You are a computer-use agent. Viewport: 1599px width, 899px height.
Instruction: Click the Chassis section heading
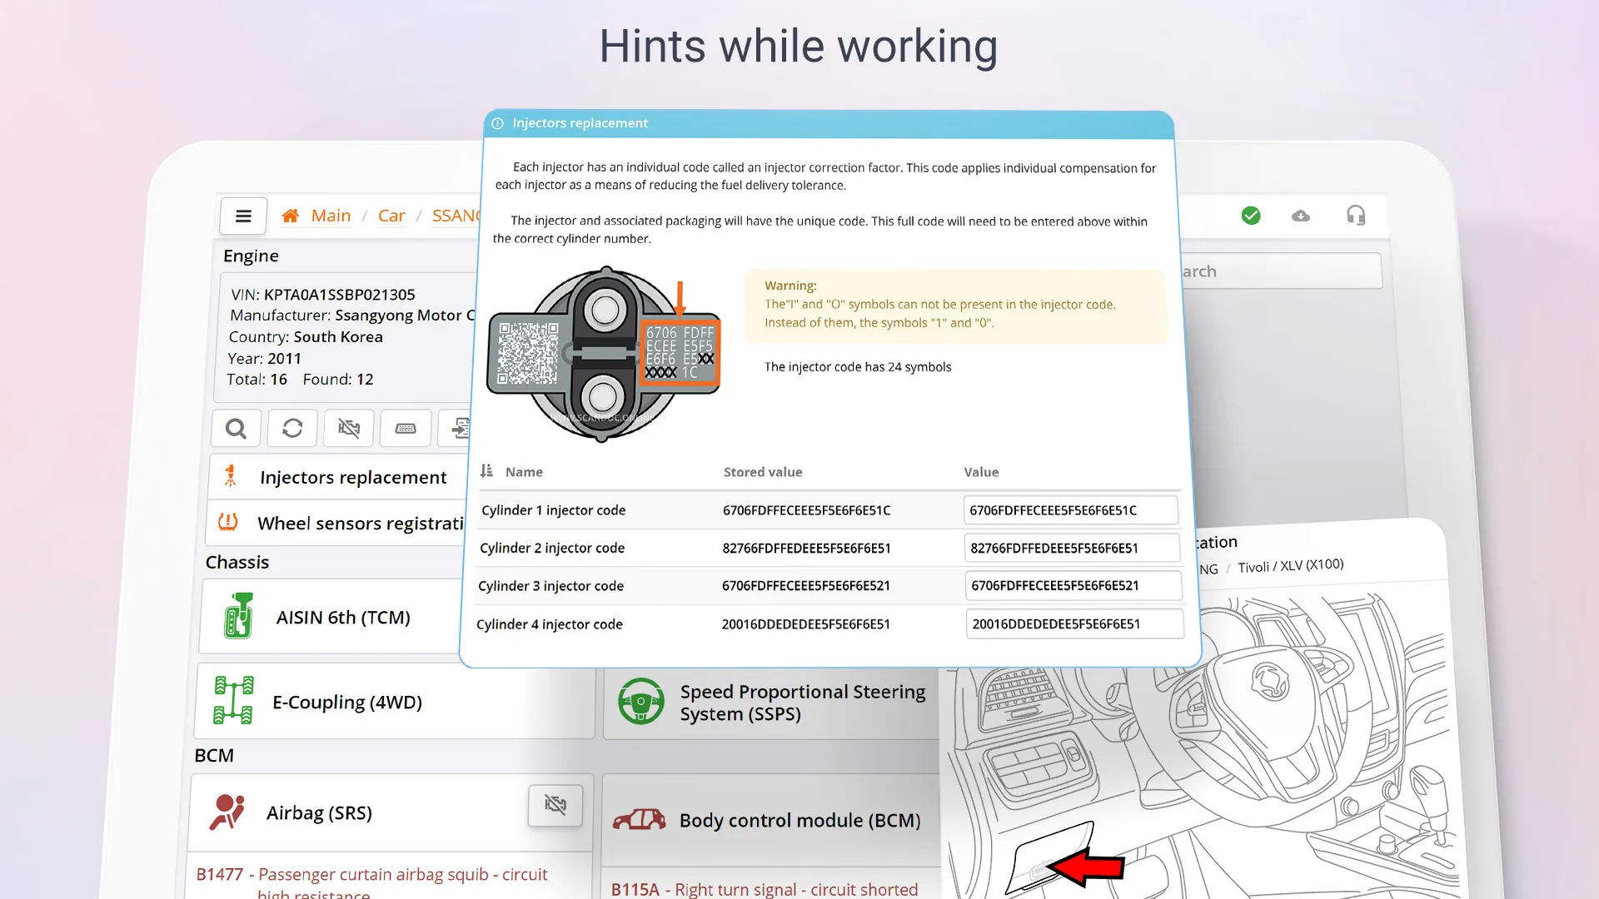click(x=237, y=562)
